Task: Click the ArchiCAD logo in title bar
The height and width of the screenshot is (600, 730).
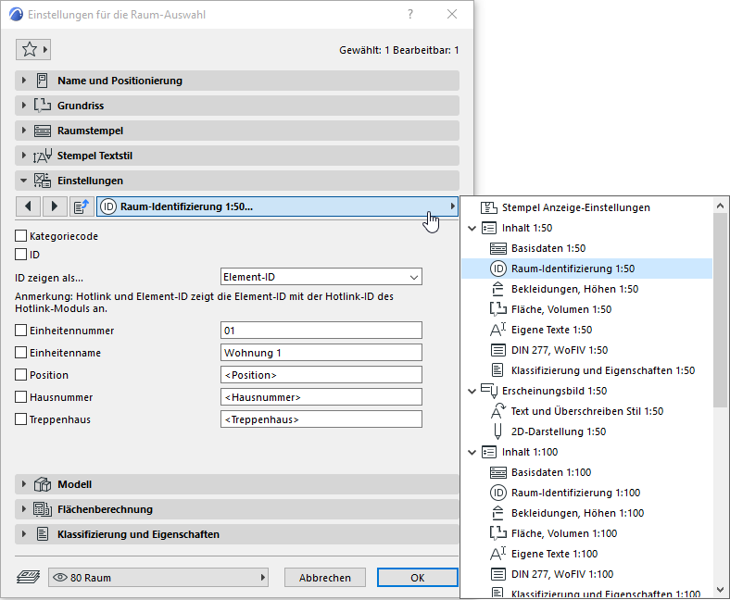Action: tap(17, 15)
